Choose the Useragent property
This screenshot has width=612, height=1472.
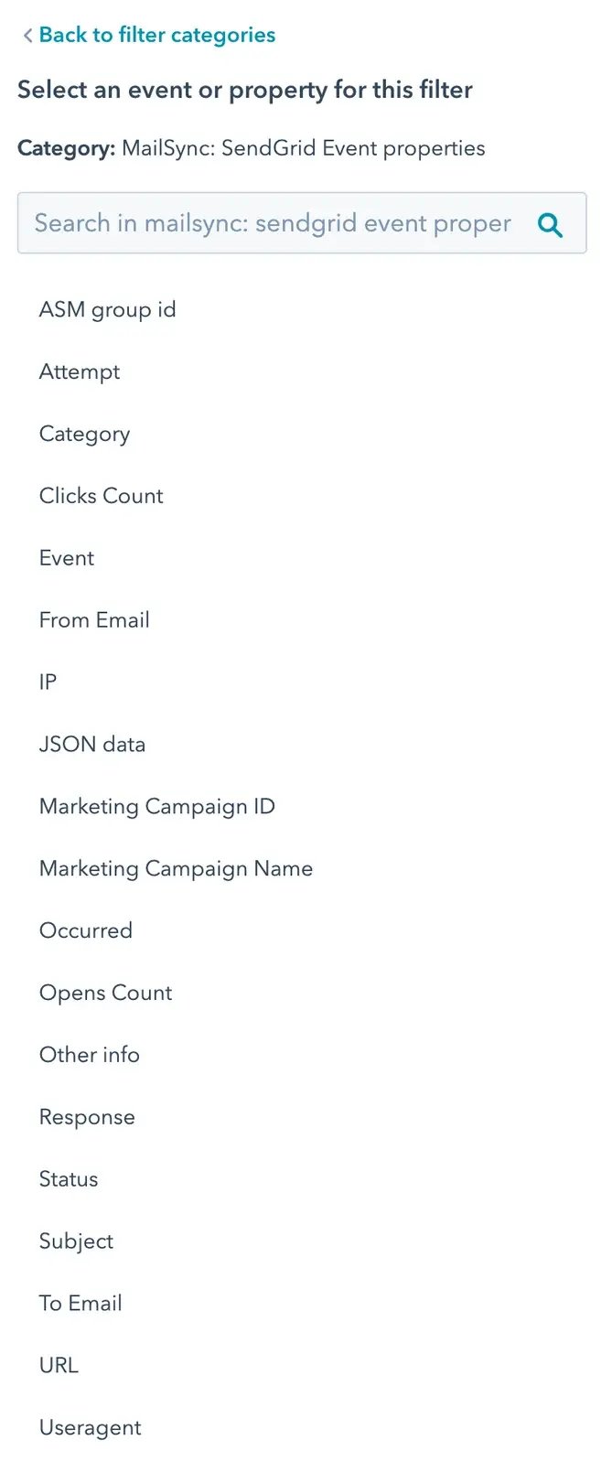90,1428
